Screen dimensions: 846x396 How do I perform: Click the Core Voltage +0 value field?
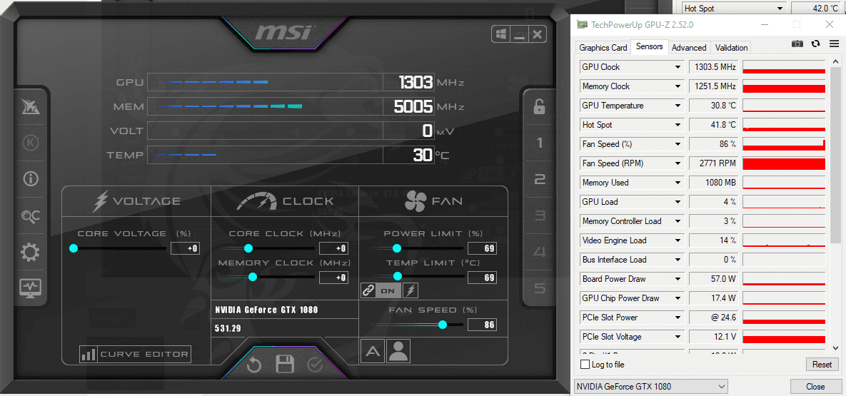(x=186, y=248)
